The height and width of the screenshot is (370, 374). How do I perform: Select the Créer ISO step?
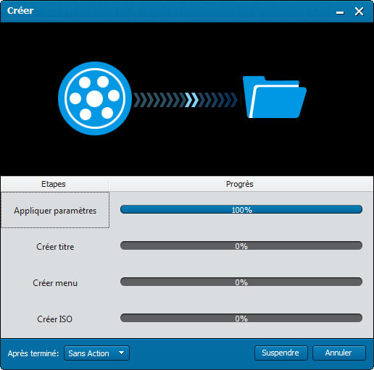click(x=55, y=319)
